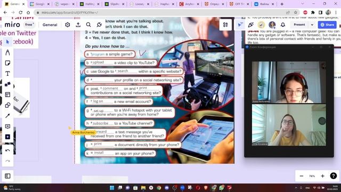Redo the last action in Miro
This screenshot has width=341, height=192.
(7, 161)
